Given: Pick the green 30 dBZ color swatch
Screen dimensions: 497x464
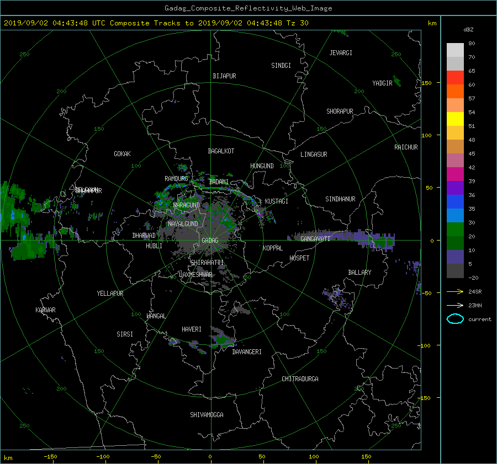Looking at the screenshot, I should click(x=455, y=230).
